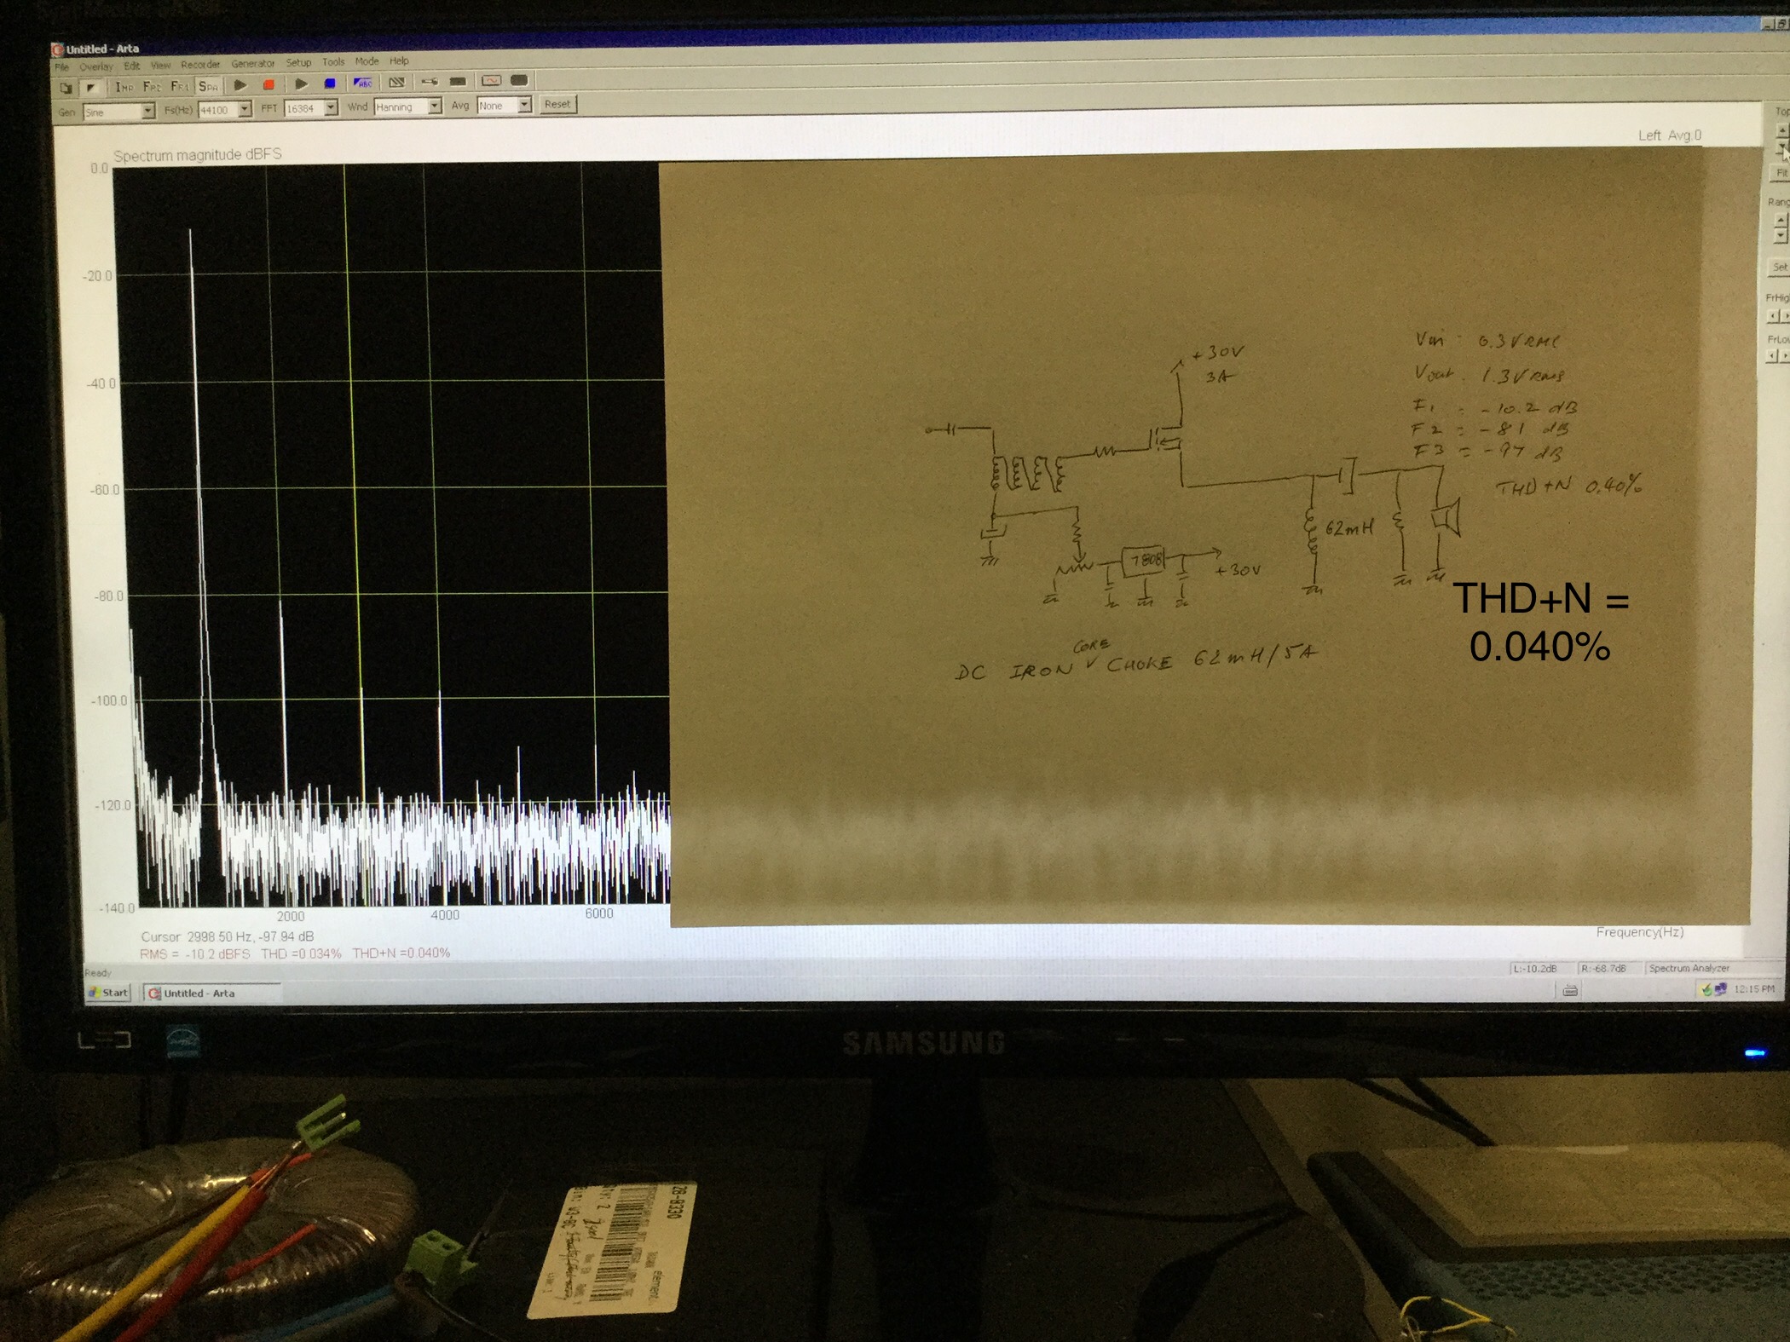Click the system tray clock
The image size is (1790, 1342).
point(1754,988)
